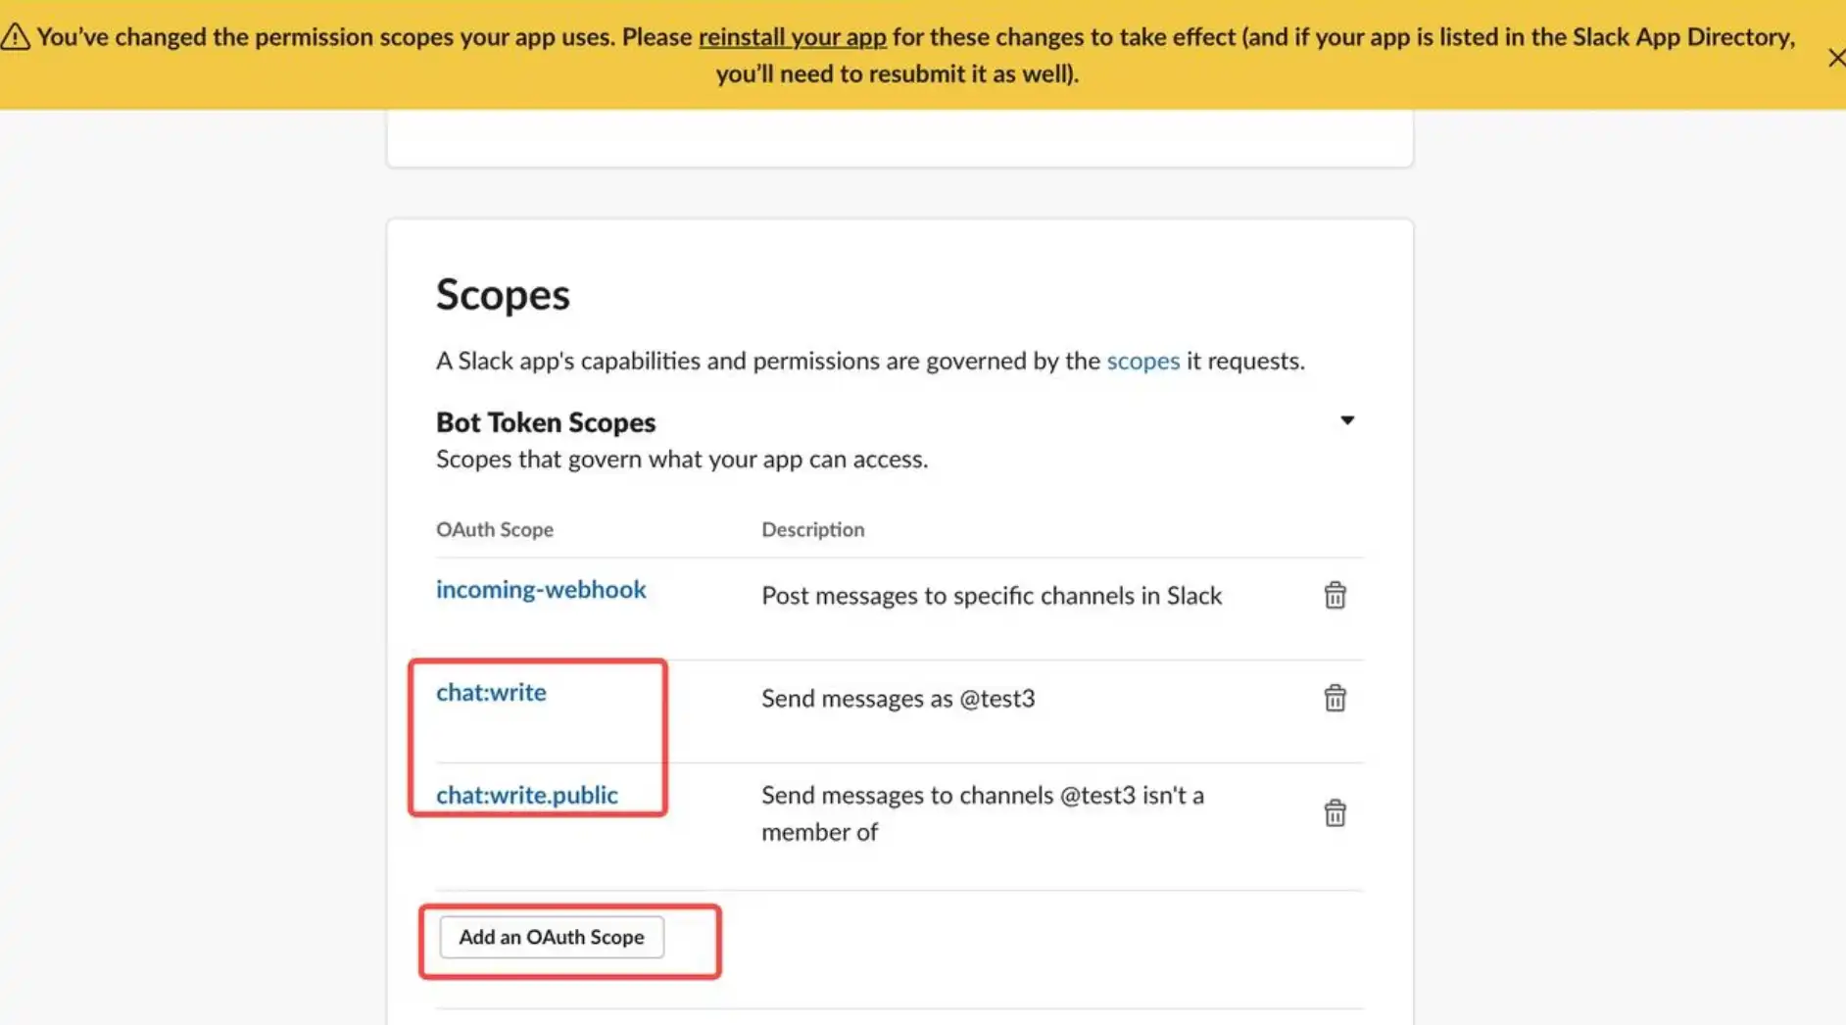Open the "reinstall your app" link
Screen dimensions: 1846x1025
pyautogui.click(x=792, y=37)
